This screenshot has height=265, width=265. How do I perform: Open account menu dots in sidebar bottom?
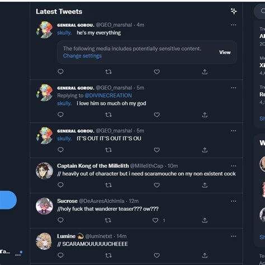18,254
